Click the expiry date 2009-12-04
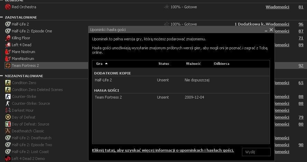 coord(194,97)
